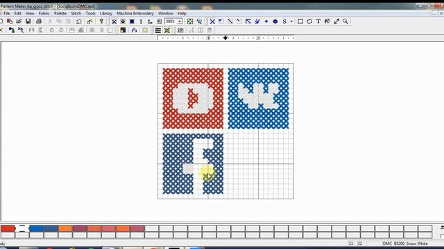Open the Tools menu
Image resolution: width=444 pixels, height=249 pixels.
point(91,13)
